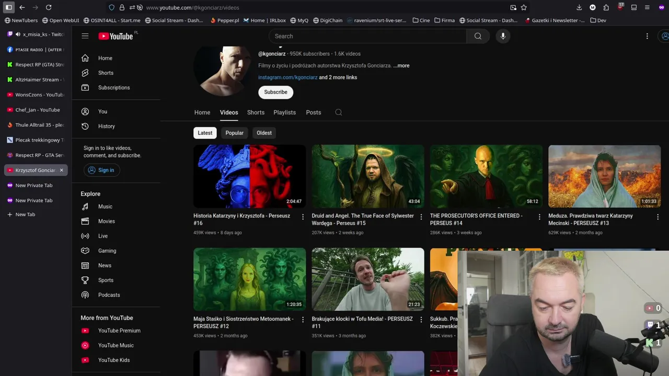The width and height of the screenshot is (669, 376).
Task: Switch to x_misia_ks Twitch tab
Action: coord(36,34)
